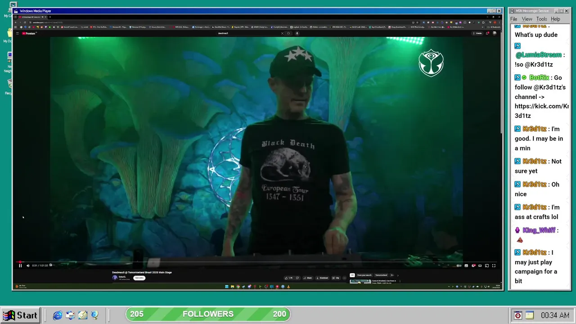Select the 'From your search' chip
576x324 pixels.
tap(364, 275)
